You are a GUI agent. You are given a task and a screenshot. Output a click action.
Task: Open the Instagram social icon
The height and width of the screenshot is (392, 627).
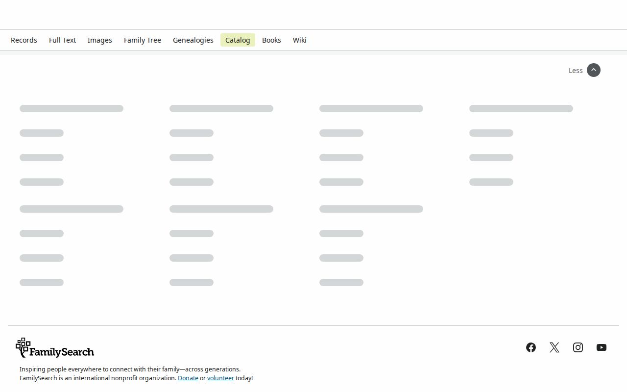(x=578, y=347)
